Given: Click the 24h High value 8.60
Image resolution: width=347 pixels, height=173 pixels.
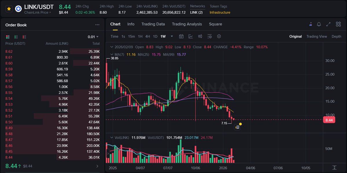Looking at the screenshot, I should 103,12.
